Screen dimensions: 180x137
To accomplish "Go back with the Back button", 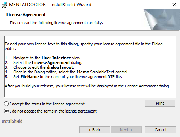I will (x=95, y=130).
